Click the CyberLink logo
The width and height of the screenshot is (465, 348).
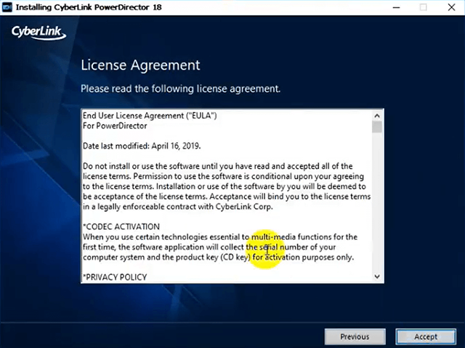click(x=39, y=32)
